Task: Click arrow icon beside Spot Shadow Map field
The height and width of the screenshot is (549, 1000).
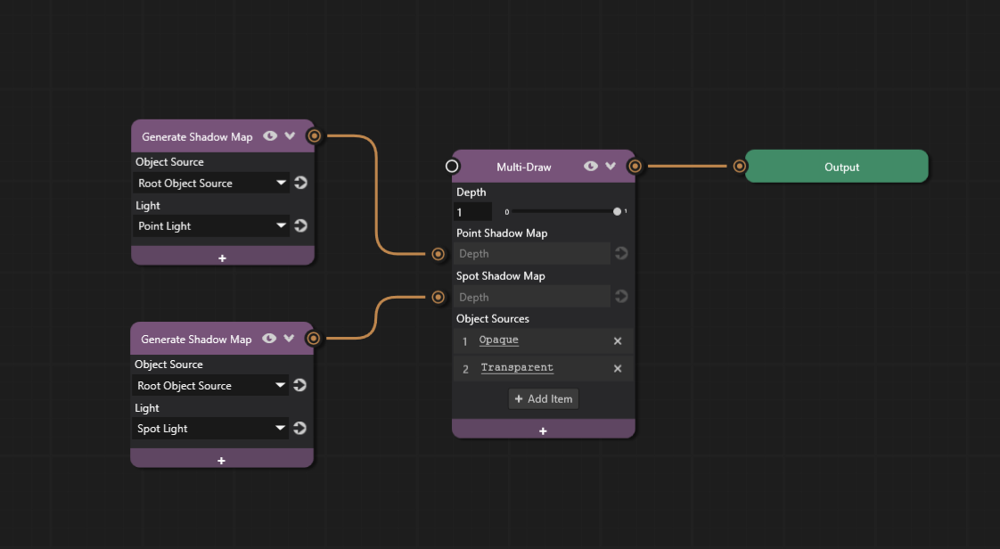Action: click(x=621, y=297)
